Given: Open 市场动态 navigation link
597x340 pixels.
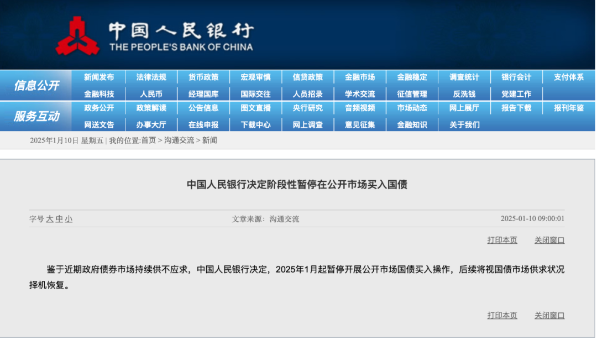Looking at the screenshot, I should click(412, 108).
